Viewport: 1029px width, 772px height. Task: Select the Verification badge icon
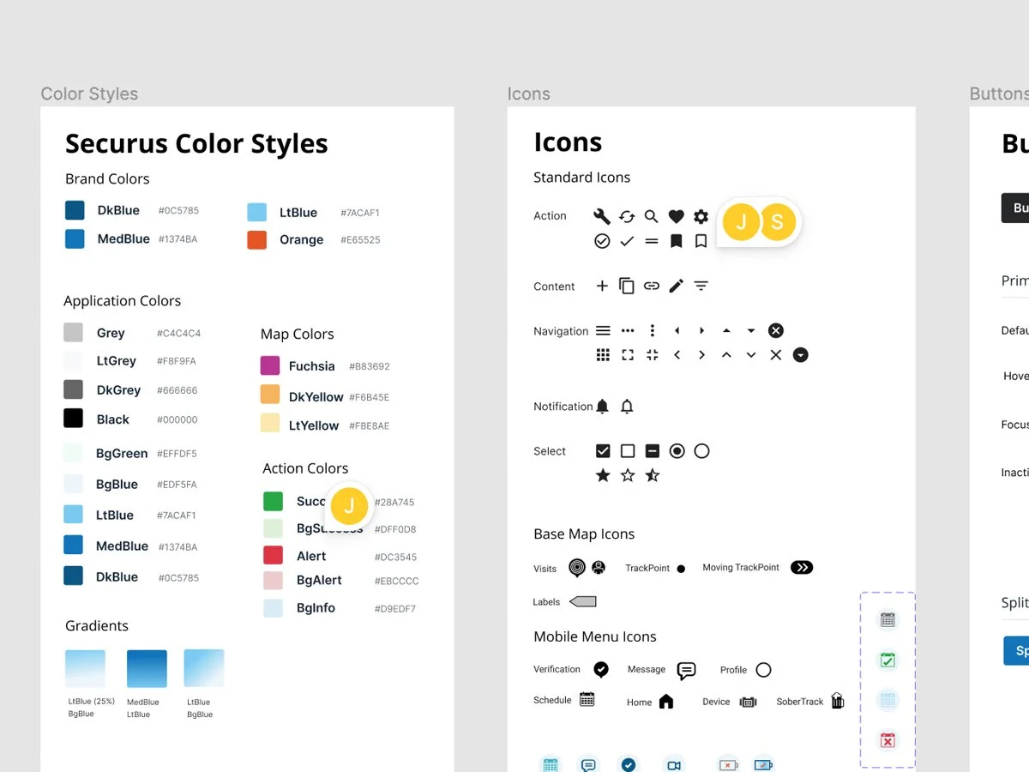click(601, 669)
